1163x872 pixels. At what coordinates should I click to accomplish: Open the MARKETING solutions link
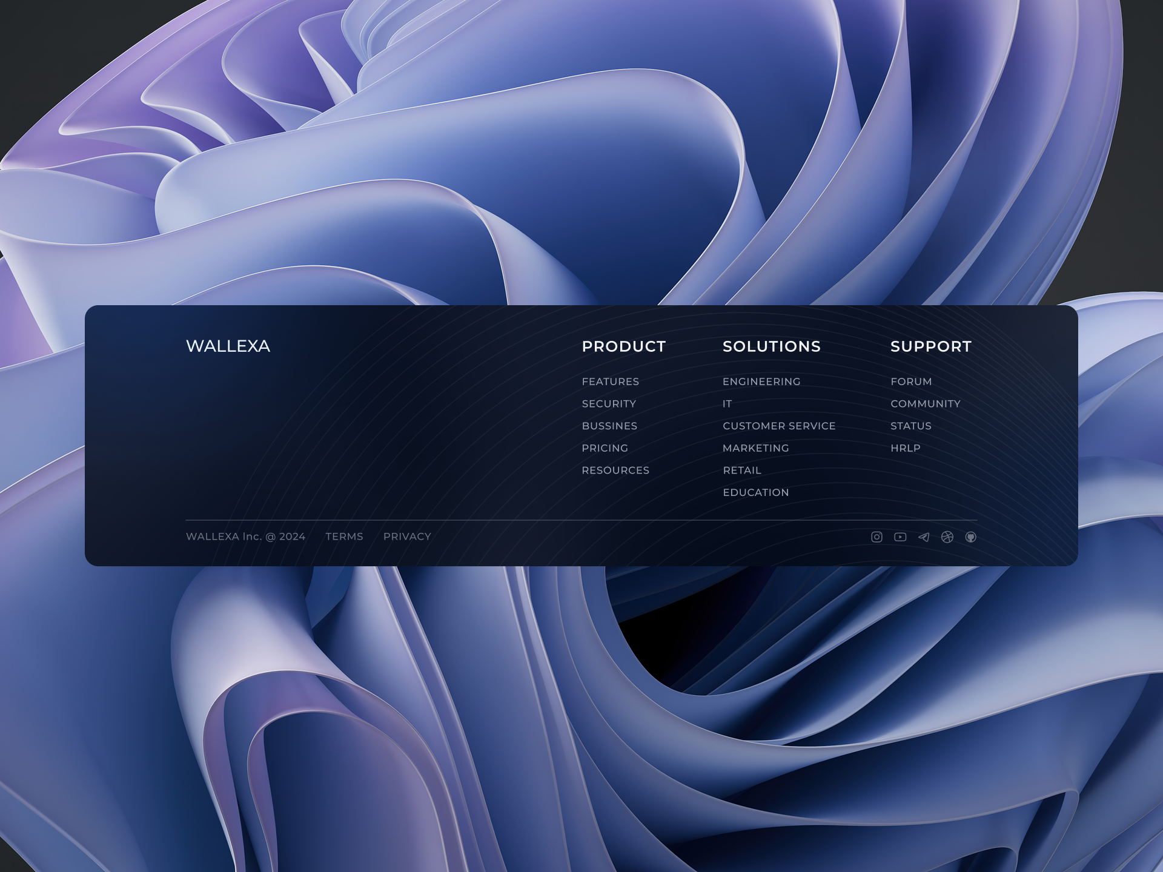[x=756, y=448]
